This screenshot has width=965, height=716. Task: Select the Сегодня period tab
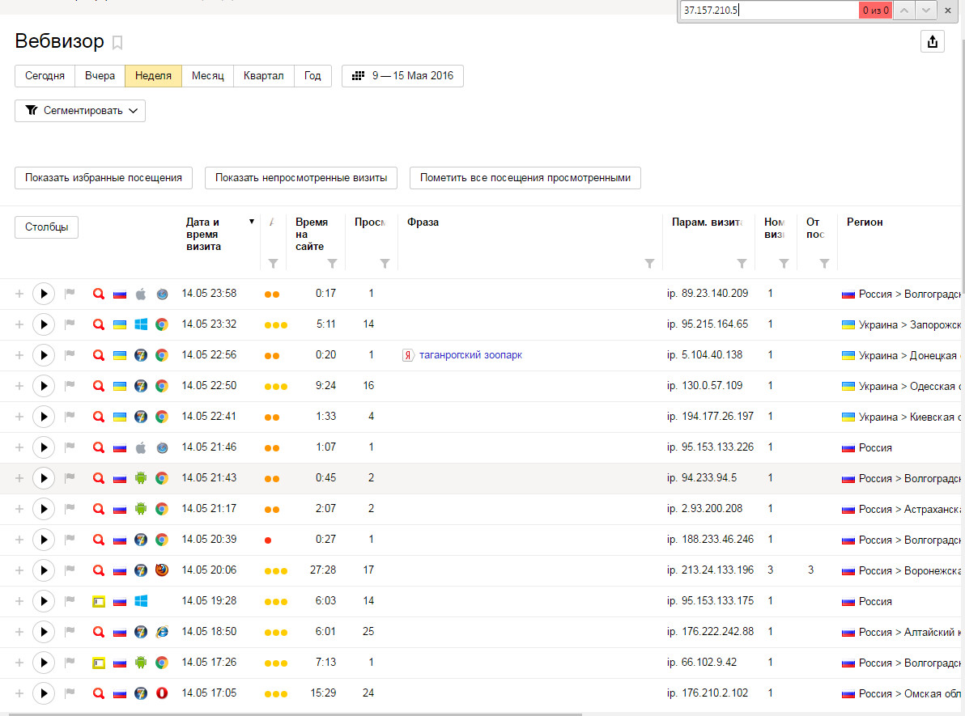pyautogui.click(x=45, y=76)
